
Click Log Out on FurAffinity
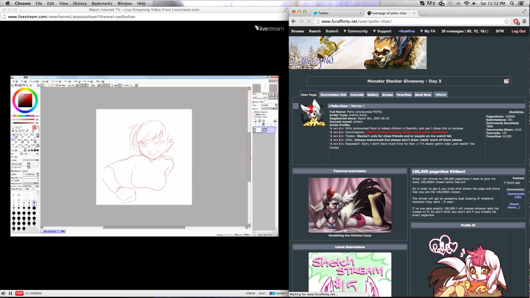point(518,31)
